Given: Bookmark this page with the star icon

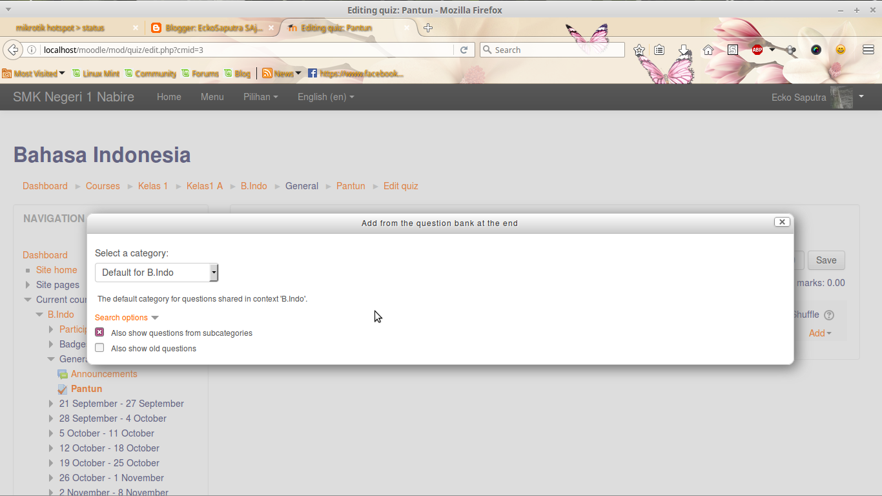Looking at the screenshot, I should click(x=639, y=50).
